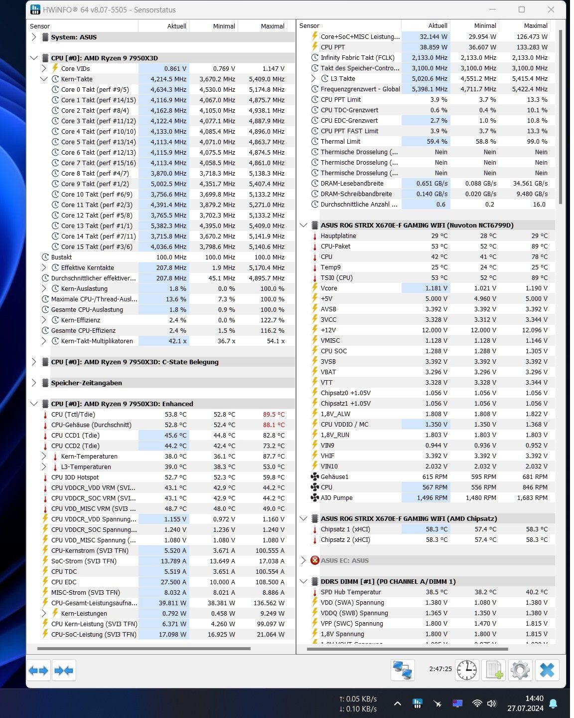Expand the ASUS EC: ASUS group
The height and width of the screenshot is (718, 574).
303,560
